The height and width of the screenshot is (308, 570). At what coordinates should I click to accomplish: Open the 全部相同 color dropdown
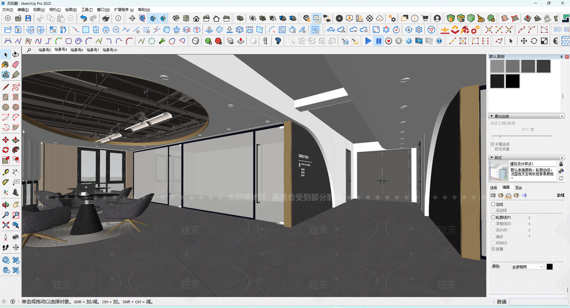pyautogui.click(x=527, y=267)
